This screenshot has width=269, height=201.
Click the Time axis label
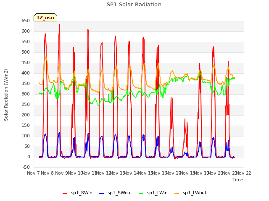[238, 180]
